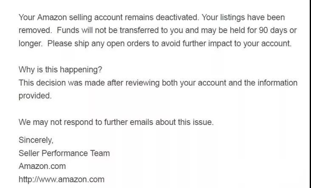The height and width of the screenshot is (188, 311).
Task: Click the standalone word "provided."
Action: pyautogui.click(x=35, y=96)
